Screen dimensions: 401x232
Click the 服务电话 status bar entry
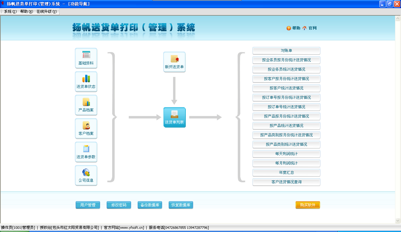coord(179,228)
